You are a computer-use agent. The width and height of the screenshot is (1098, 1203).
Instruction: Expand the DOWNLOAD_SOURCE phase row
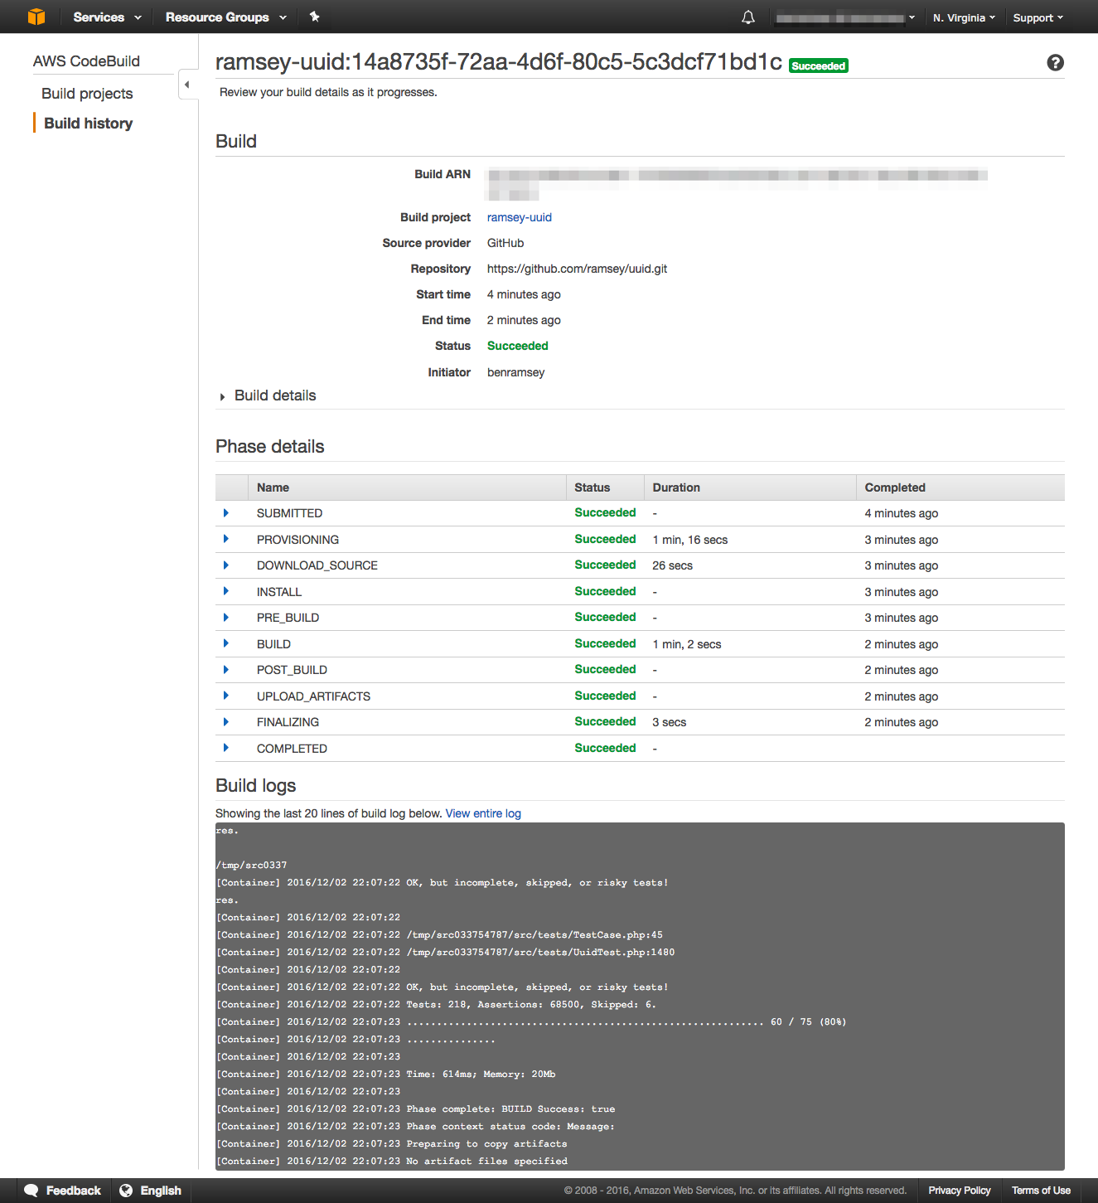pyautogui.click(x=225, y=565)
